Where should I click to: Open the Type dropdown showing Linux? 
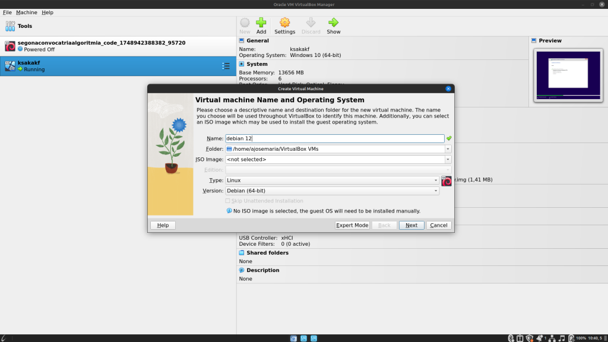332,180
